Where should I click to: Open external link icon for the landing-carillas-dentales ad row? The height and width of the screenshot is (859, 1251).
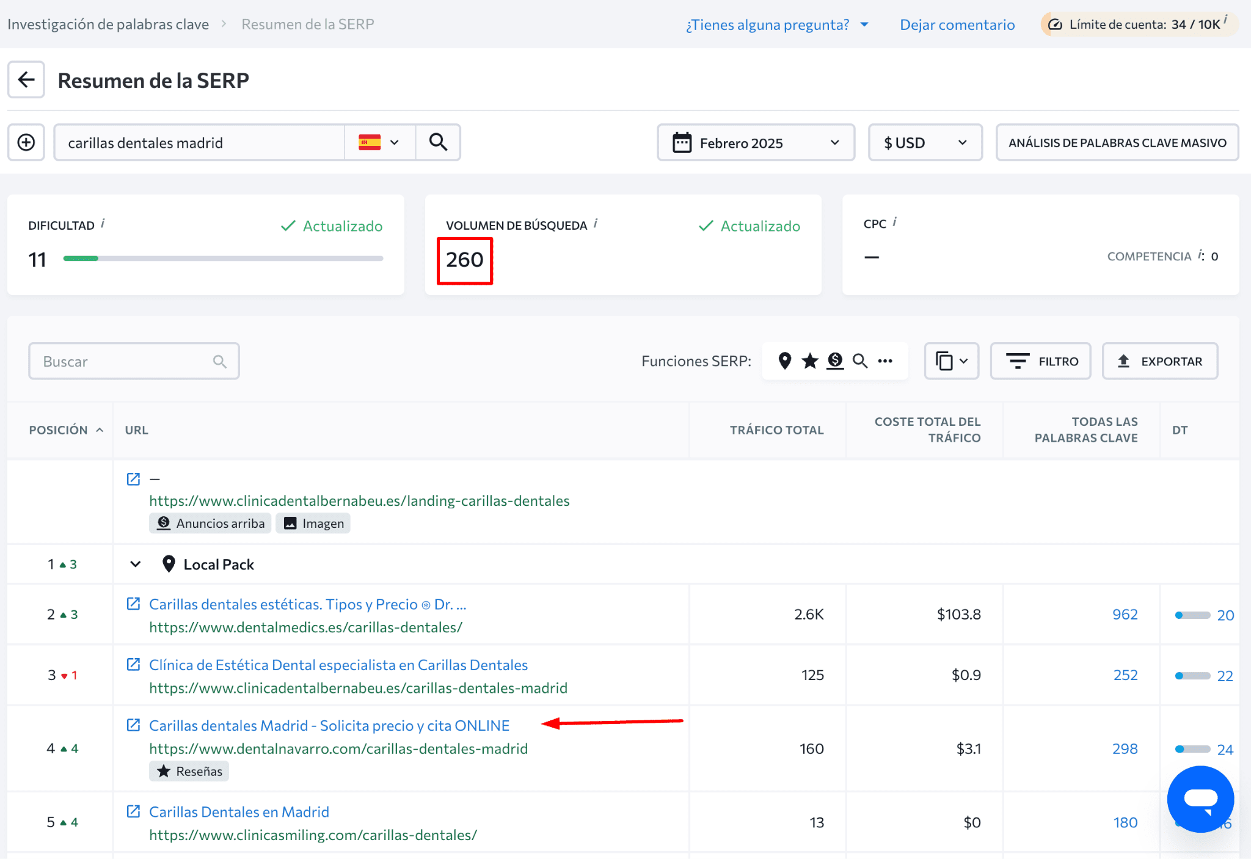pos(133,478)
